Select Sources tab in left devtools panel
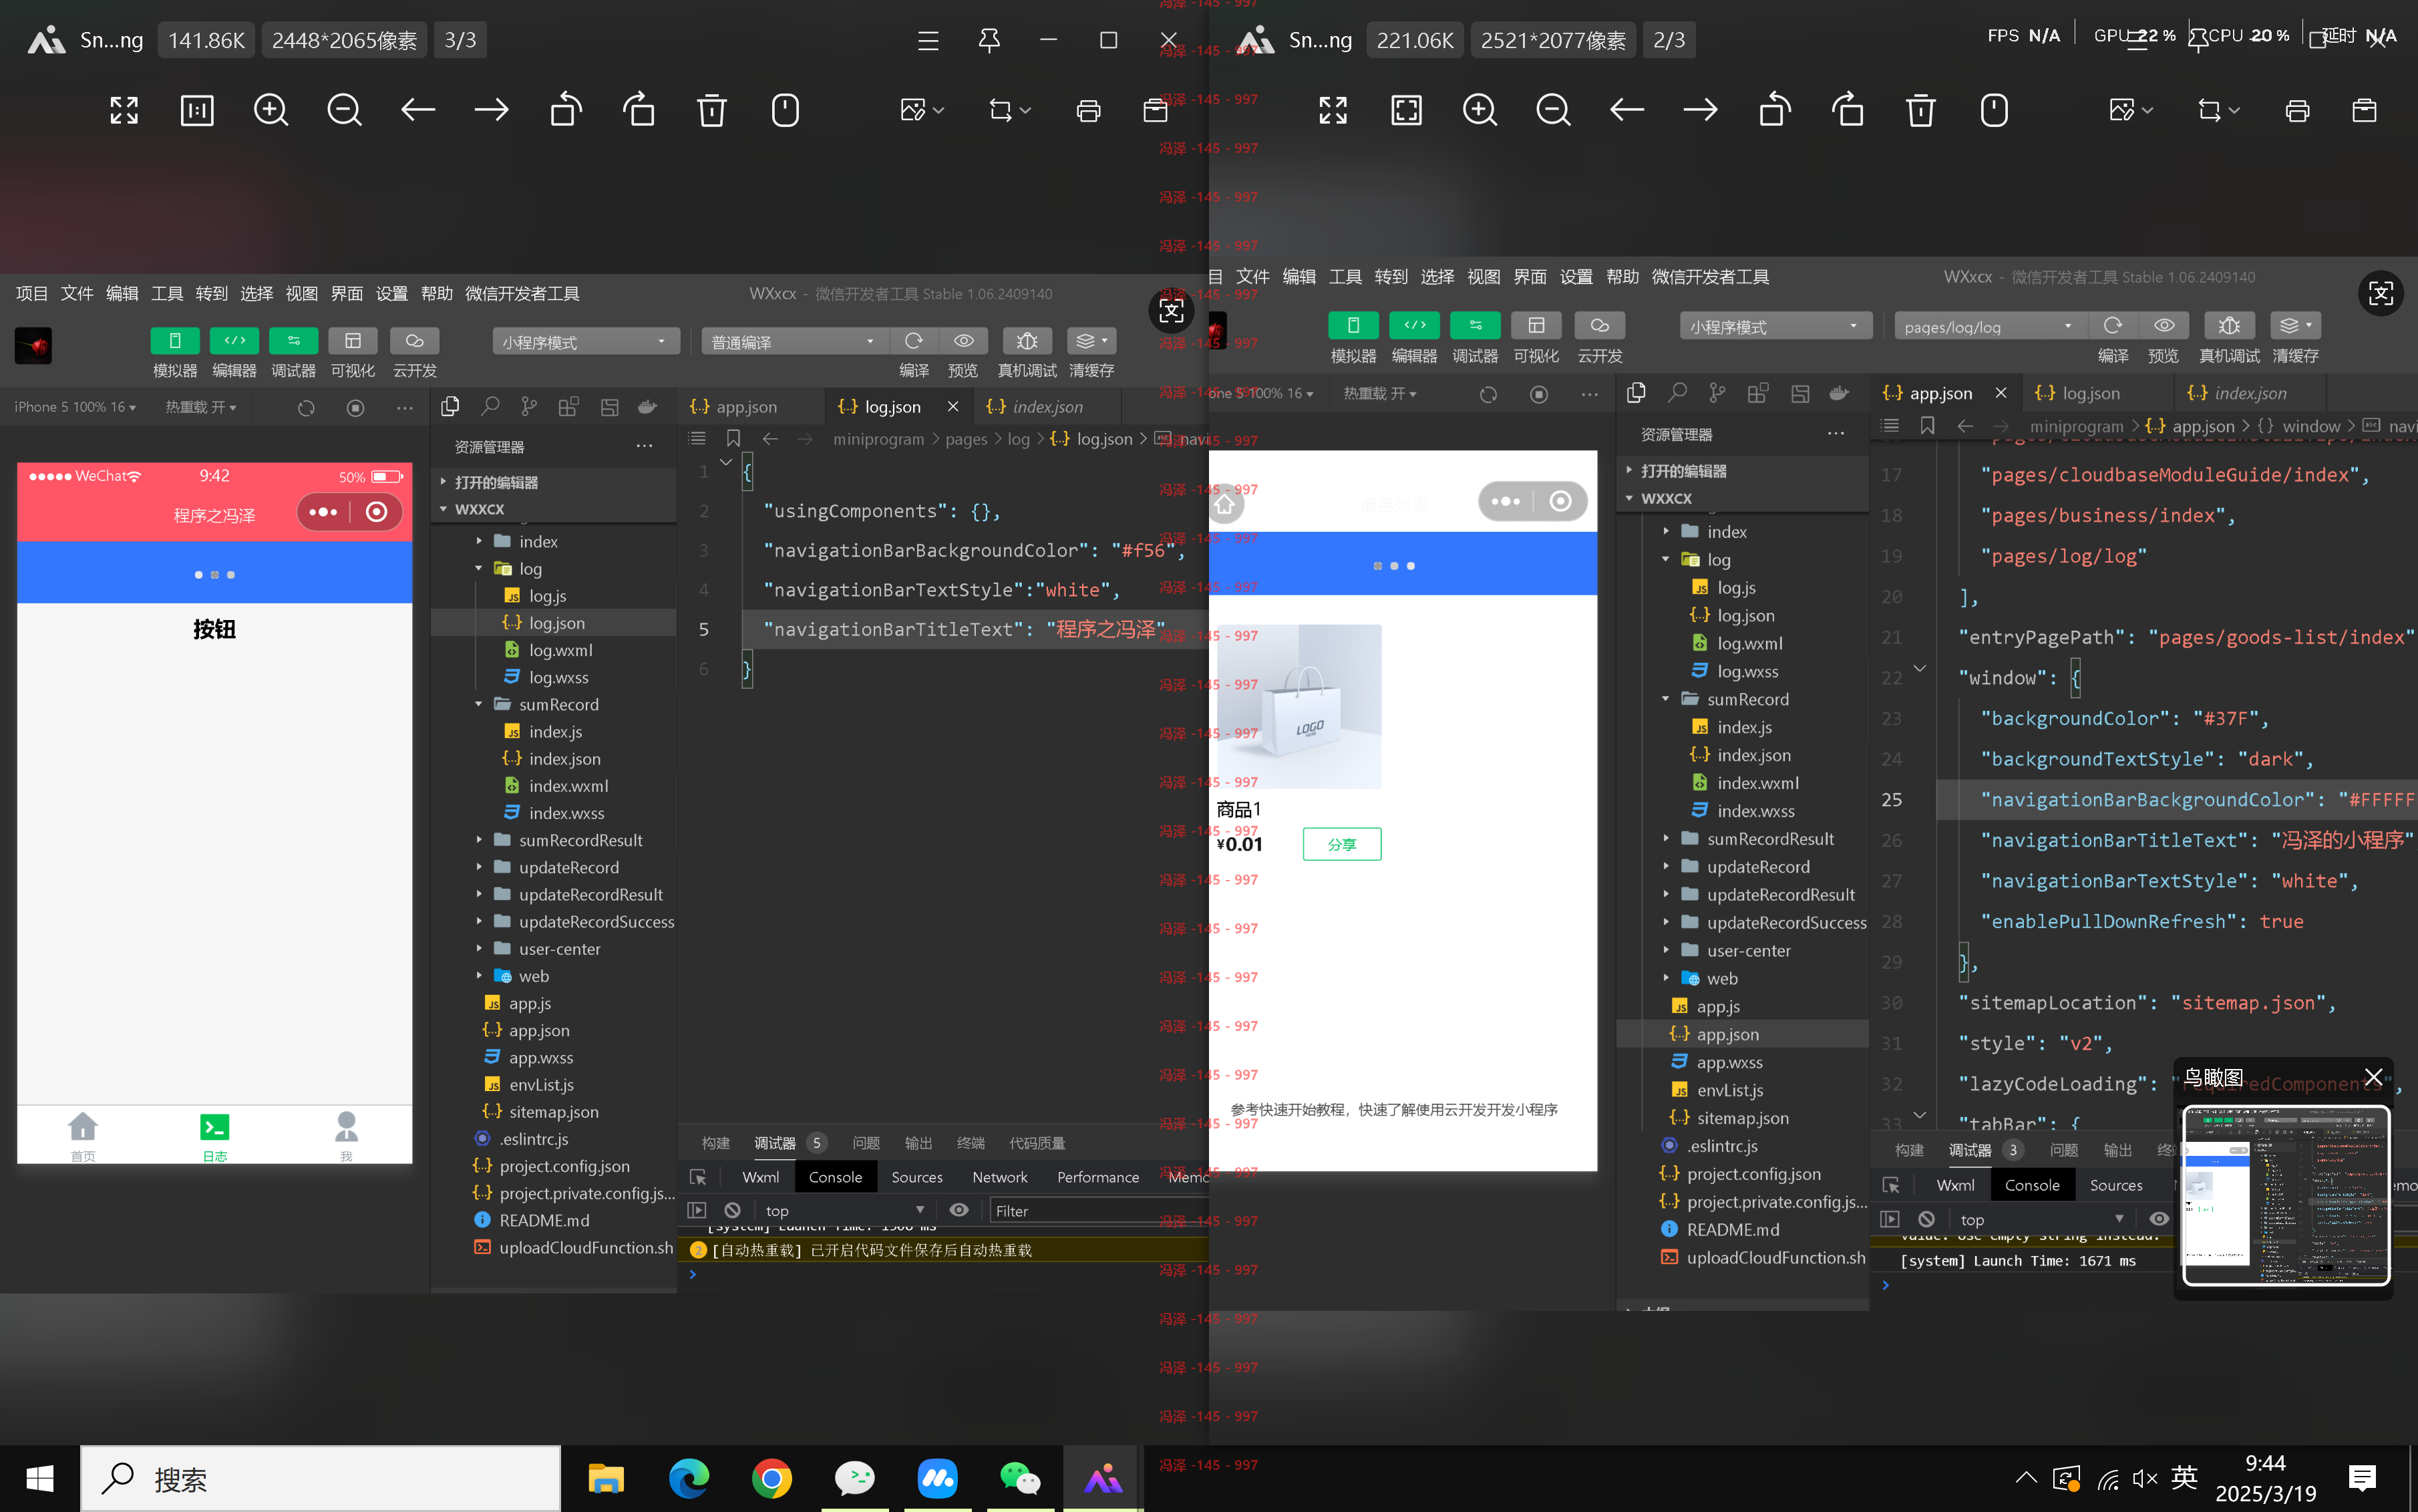Viewport: 2418px width, 1512px height. [916, 1177]
